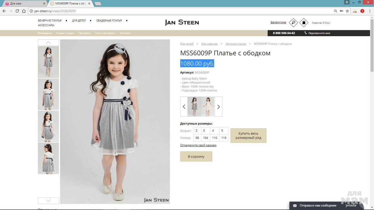Click Купить весь размерный ряд button
This screenshot has height=210, width=374.
[248, 136]
